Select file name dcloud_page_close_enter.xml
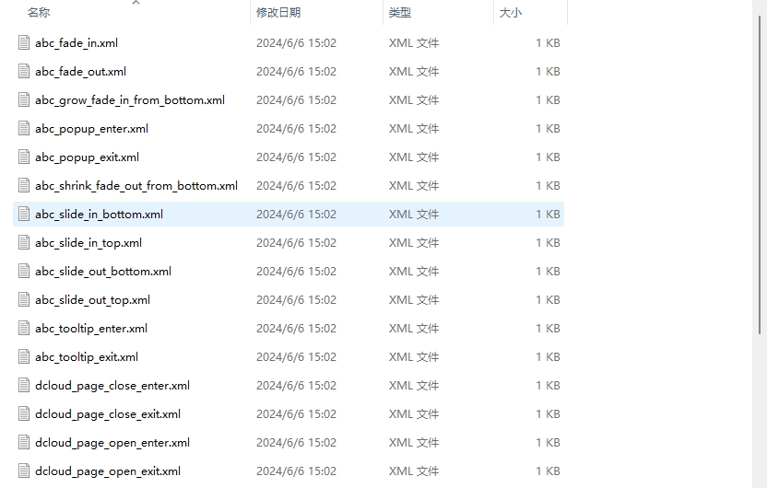The image size is (767, 488). [112, 386]
